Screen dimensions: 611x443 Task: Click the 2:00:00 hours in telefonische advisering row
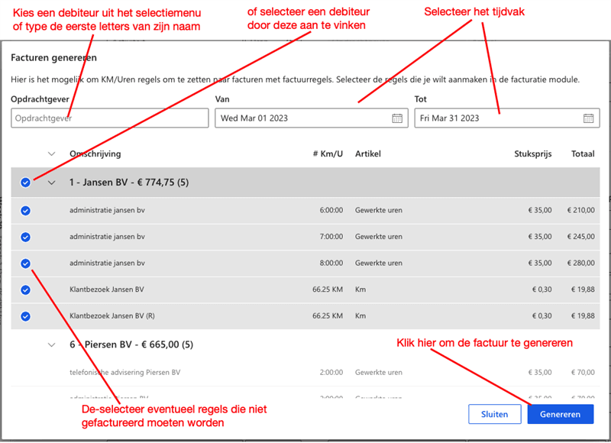coord(331,373)
